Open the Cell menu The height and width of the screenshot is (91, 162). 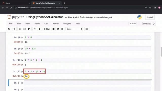point(46,24)
